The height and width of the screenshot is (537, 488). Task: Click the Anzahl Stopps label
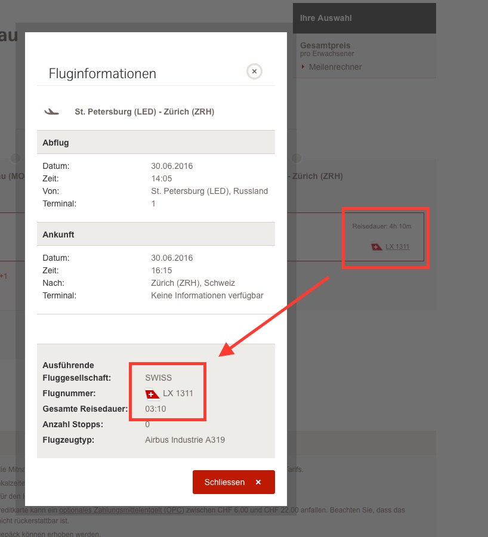point(73,424)
